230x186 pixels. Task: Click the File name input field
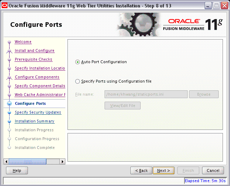(146, 94)
